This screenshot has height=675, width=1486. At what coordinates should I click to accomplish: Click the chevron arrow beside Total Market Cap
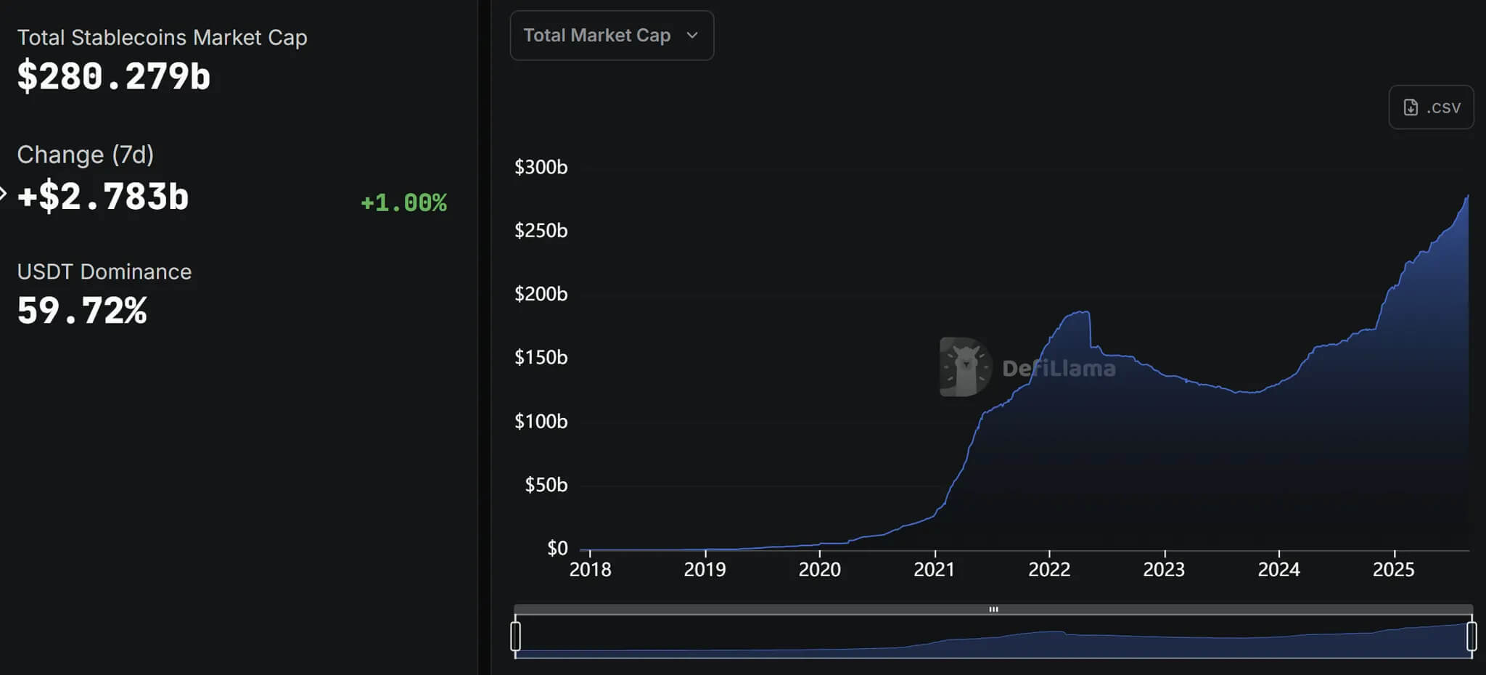tap(692, 36)
